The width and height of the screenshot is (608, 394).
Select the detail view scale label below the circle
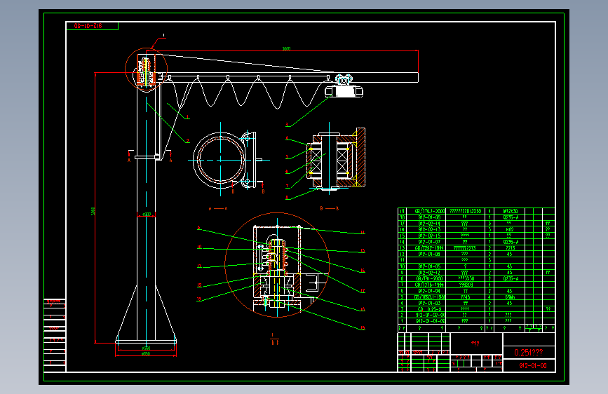[x=274, y=339]
